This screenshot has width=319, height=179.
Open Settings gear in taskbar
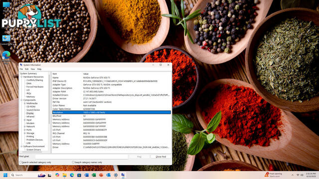pyautogui.click(x=116, y=175)
